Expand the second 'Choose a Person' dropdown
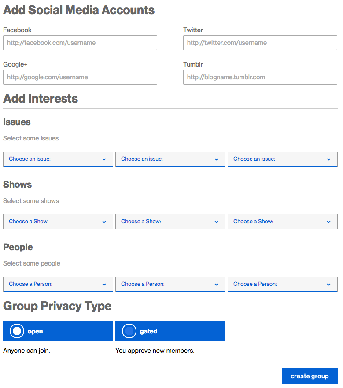 pyautogui.click(x=170, y=284)
